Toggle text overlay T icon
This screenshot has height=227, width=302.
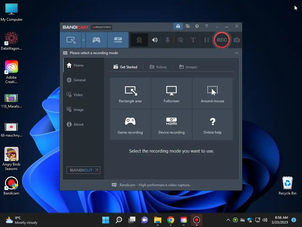click(193, 40)
